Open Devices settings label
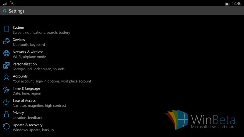The image size is (244, 137). tap(19, 40)
